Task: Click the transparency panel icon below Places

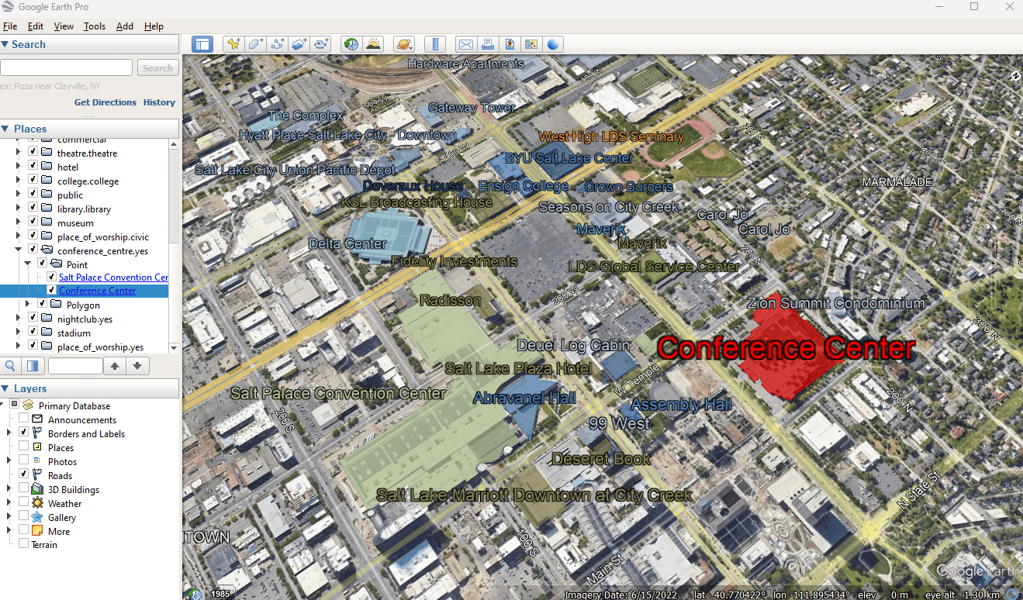Action: (x=33, y=366)
